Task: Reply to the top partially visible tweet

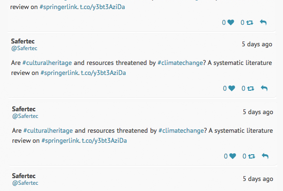Action: coord(263,22)
